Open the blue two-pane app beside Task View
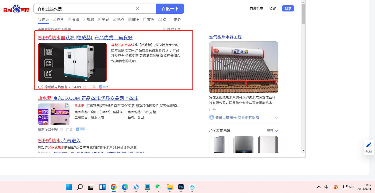Viewport: 375px width, 193px height. tap(102, 187)
